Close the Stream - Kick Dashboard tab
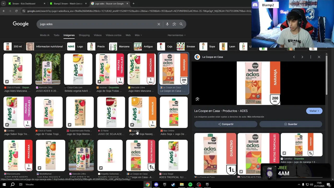This screenshot has height=188, width=334. (x=44, y=4)
